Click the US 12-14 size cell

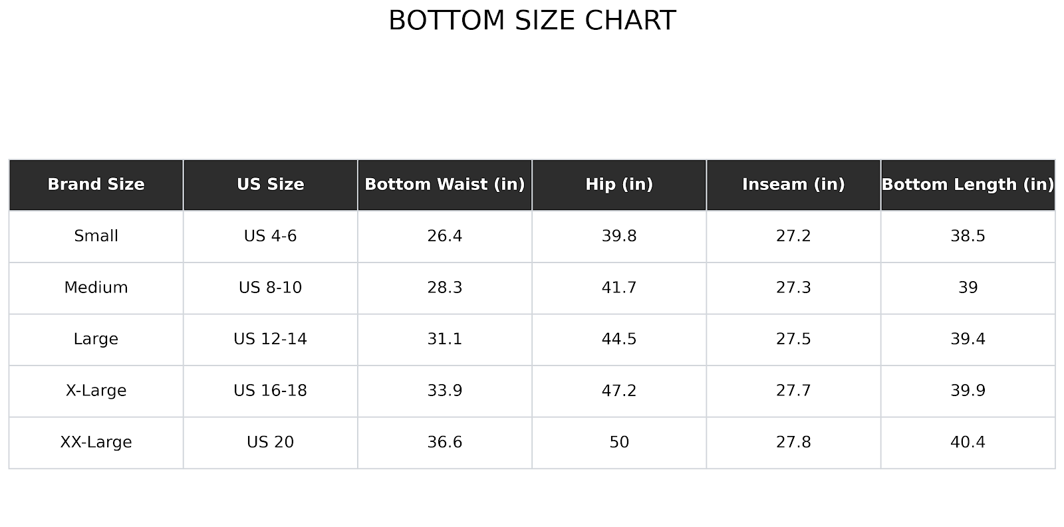[x=270, y=339]
